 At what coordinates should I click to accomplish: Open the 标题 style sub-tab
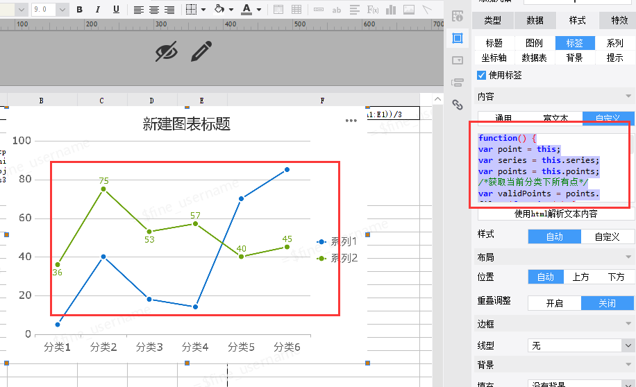pyautogui.click(x=494, y=43)
